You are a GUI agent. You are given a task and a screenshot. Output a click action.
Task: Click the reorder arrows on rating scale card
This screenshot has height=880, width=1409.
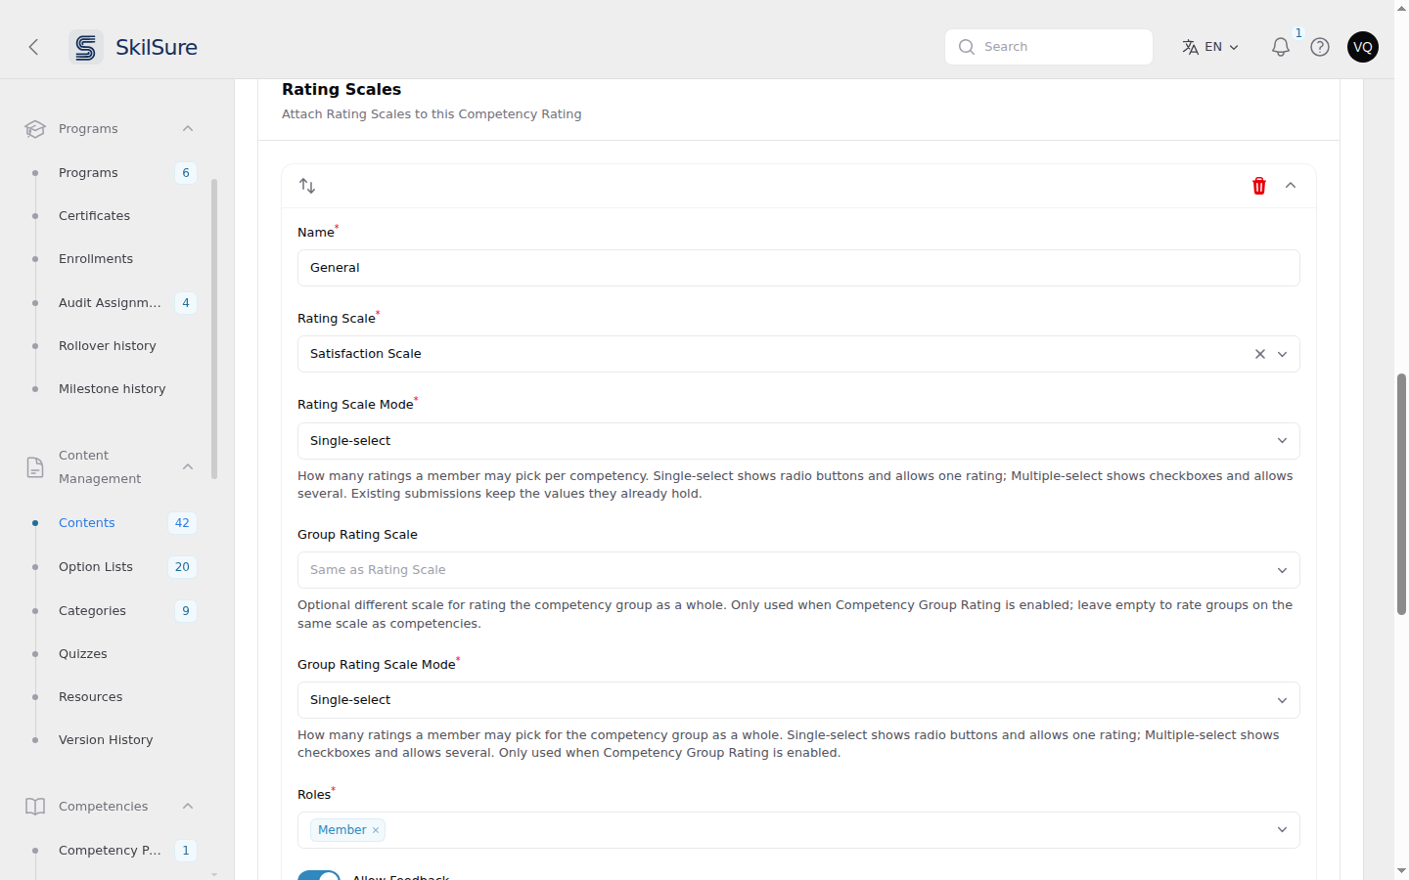pos(307,186)
